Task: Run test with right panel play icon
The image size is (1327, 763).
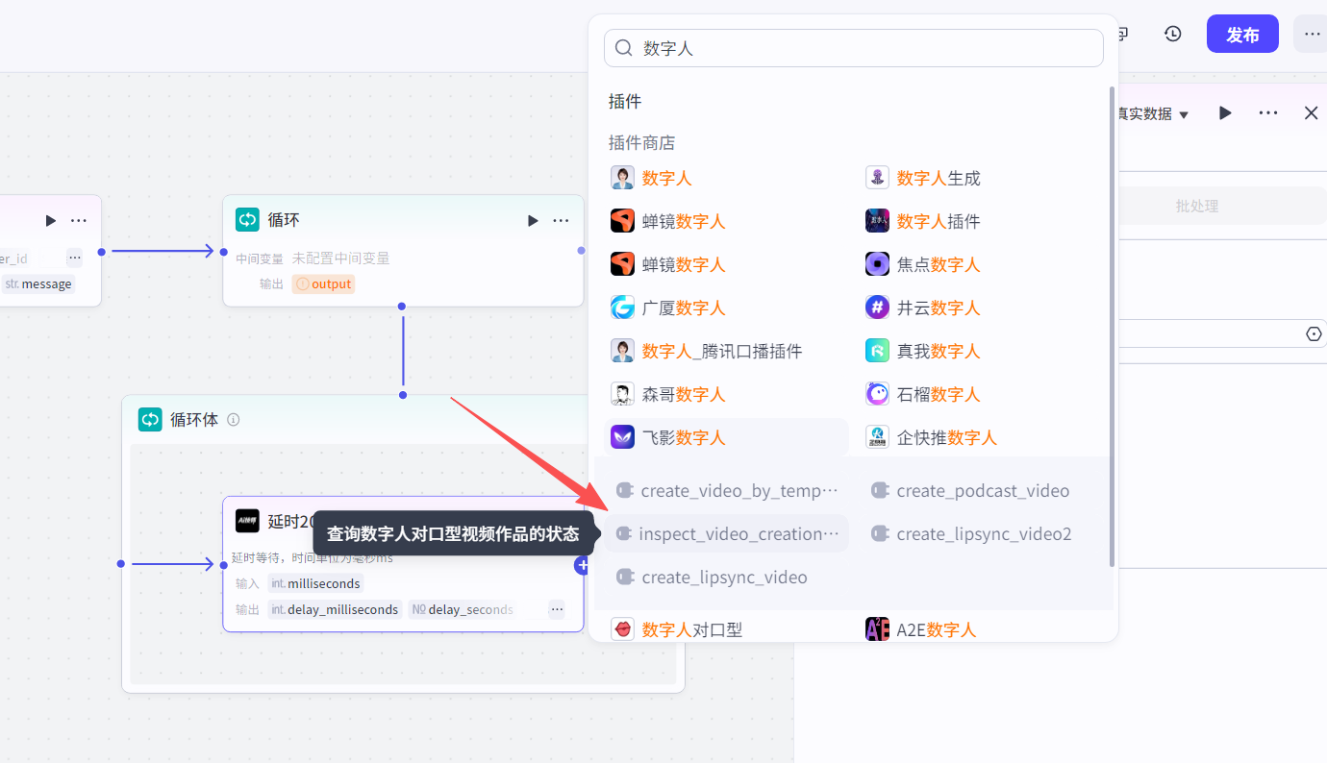Action: click(x=1225, y=113)
